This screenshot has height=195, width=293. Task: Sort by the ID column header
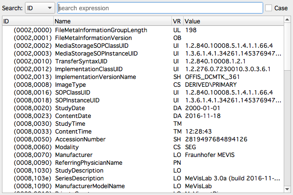point(27,21)
